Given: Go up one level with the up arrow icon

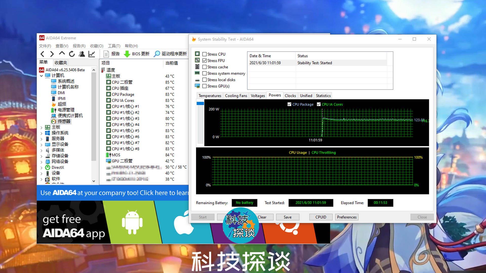Looking at the screenshot, I should tap(62, 53).
